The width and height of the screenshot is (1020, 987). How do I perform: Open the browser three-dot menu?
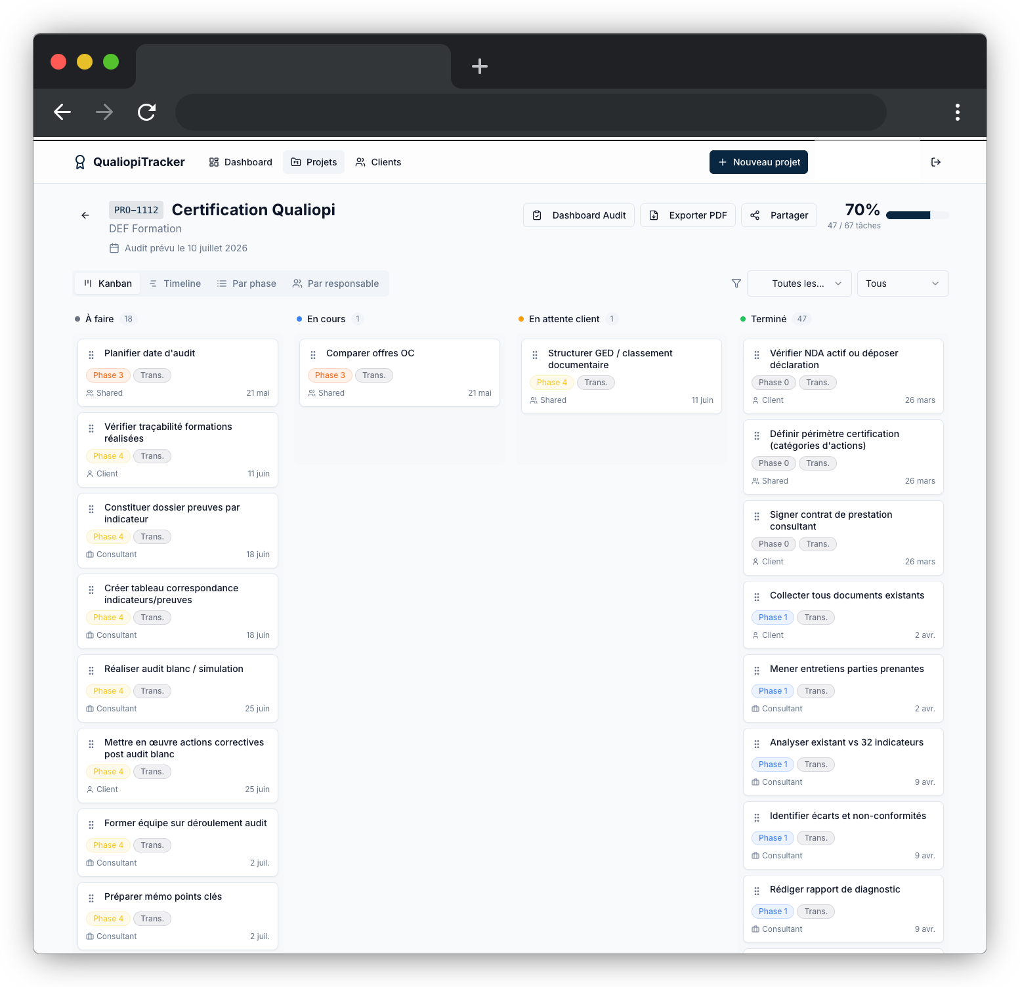tap(958, 112)
